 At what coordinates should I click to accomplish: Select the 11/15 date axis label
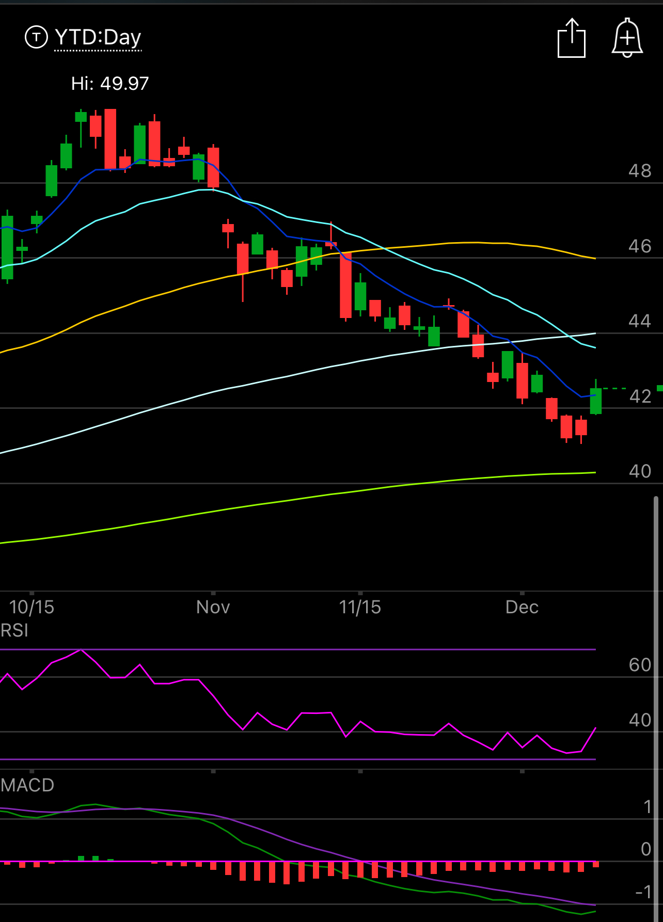click(x=360, y=607)
